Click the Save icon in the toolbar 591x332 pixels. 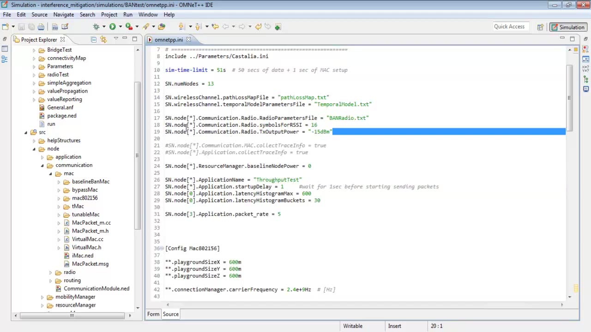(x=21, y=27)
